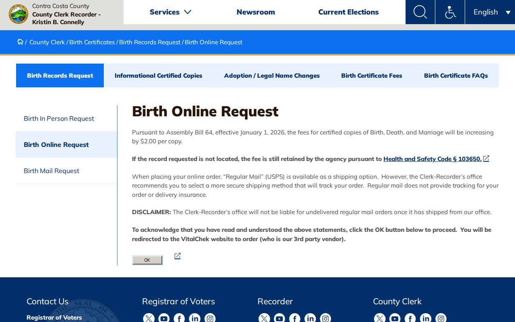Click Birth Records Request breadcrumb link
This screenshot has height=322, width=515.
(x=150, y=42)
